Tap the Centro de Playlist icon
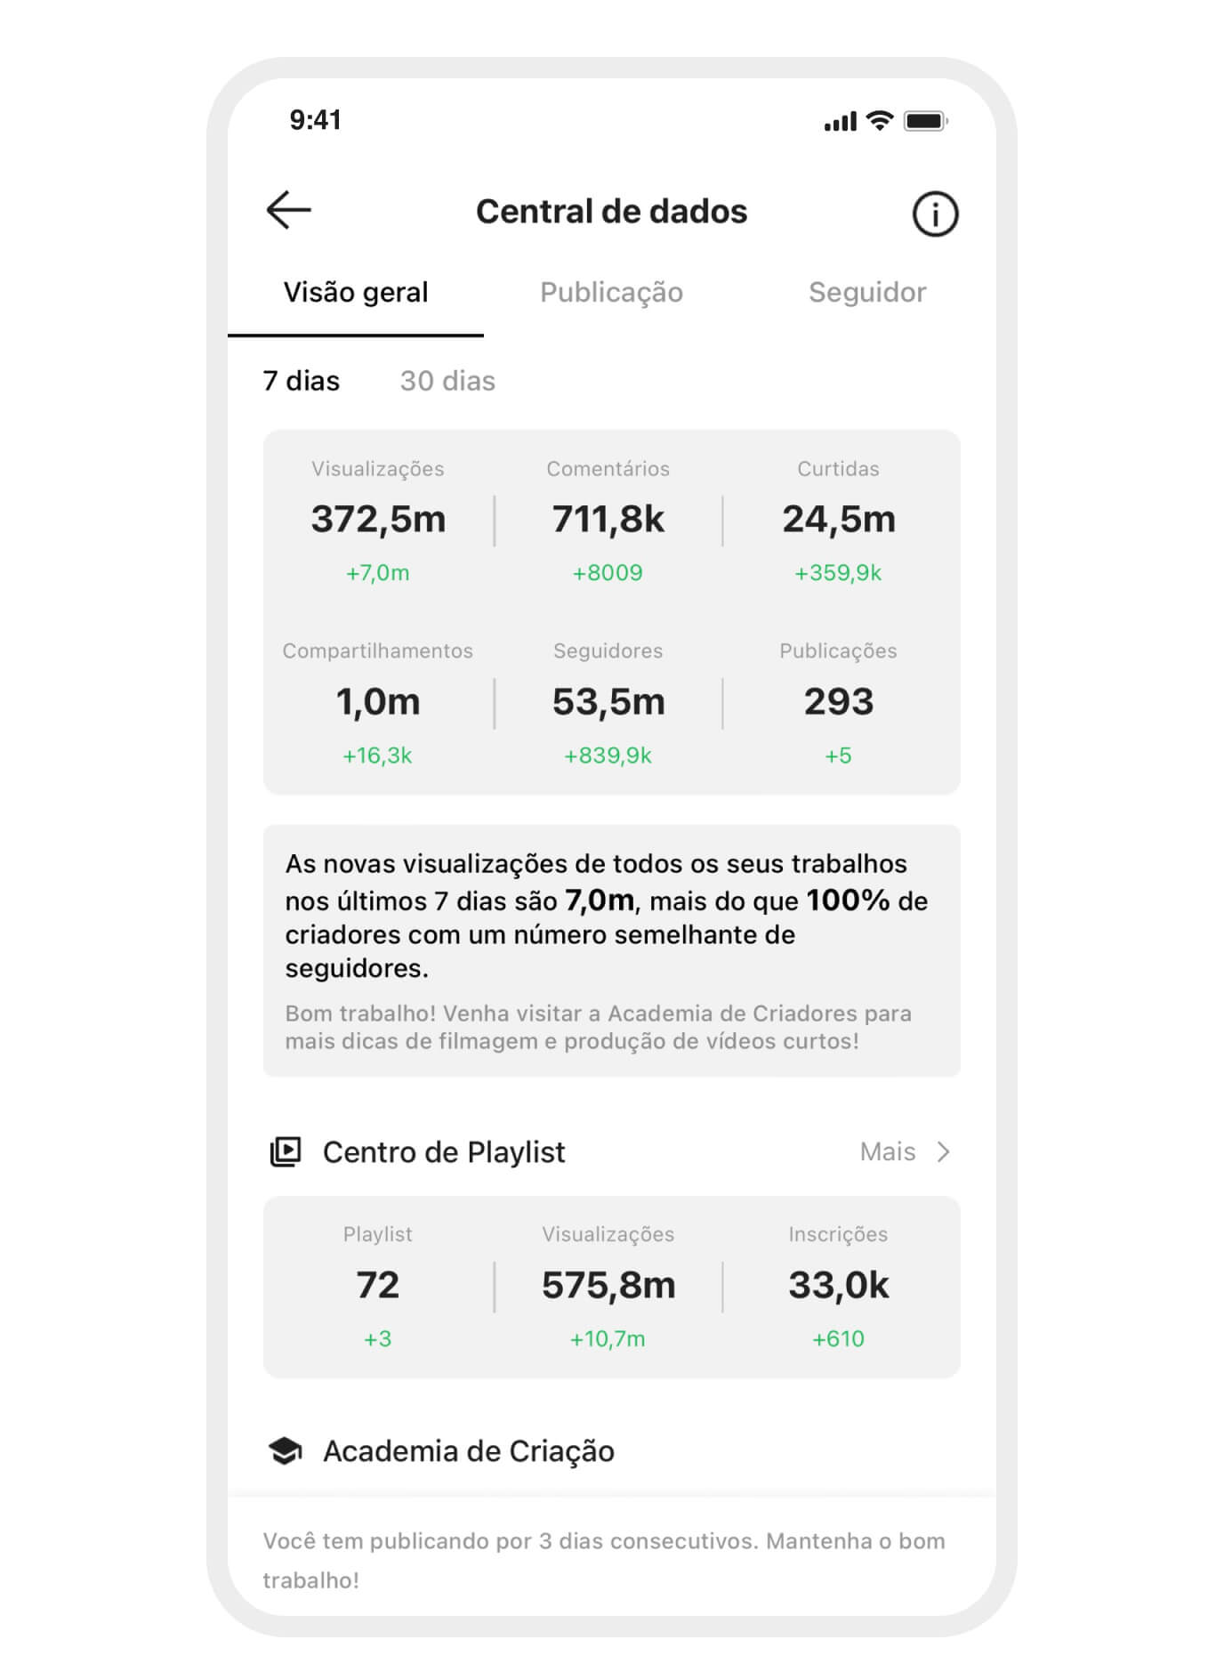The height and width of the screenshot is (1680, 1224). point(286,1151)
